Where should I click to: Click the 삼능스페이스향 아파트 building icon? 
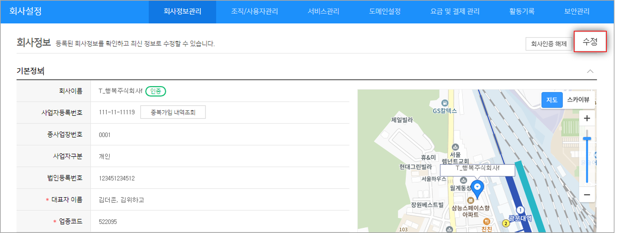tap(471, 200)
